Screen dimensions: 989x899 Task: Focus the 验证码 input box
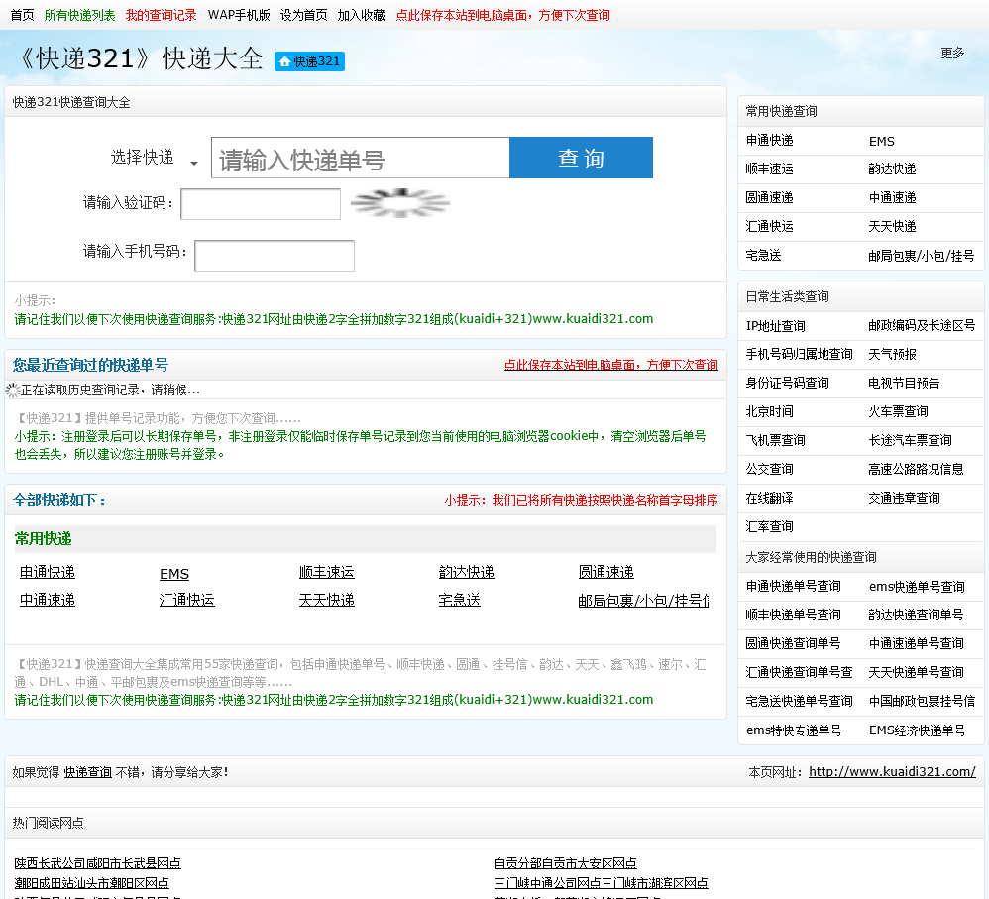pyautogui.click(x=261, y=204)
